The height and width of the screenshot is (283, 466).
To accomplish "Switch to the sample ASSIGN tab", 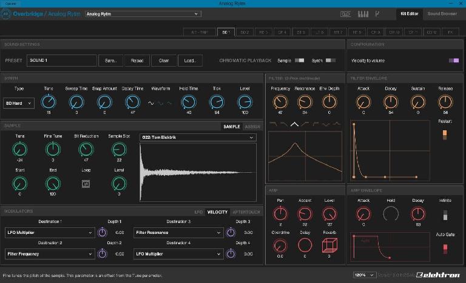I will (x=252, y=127).
